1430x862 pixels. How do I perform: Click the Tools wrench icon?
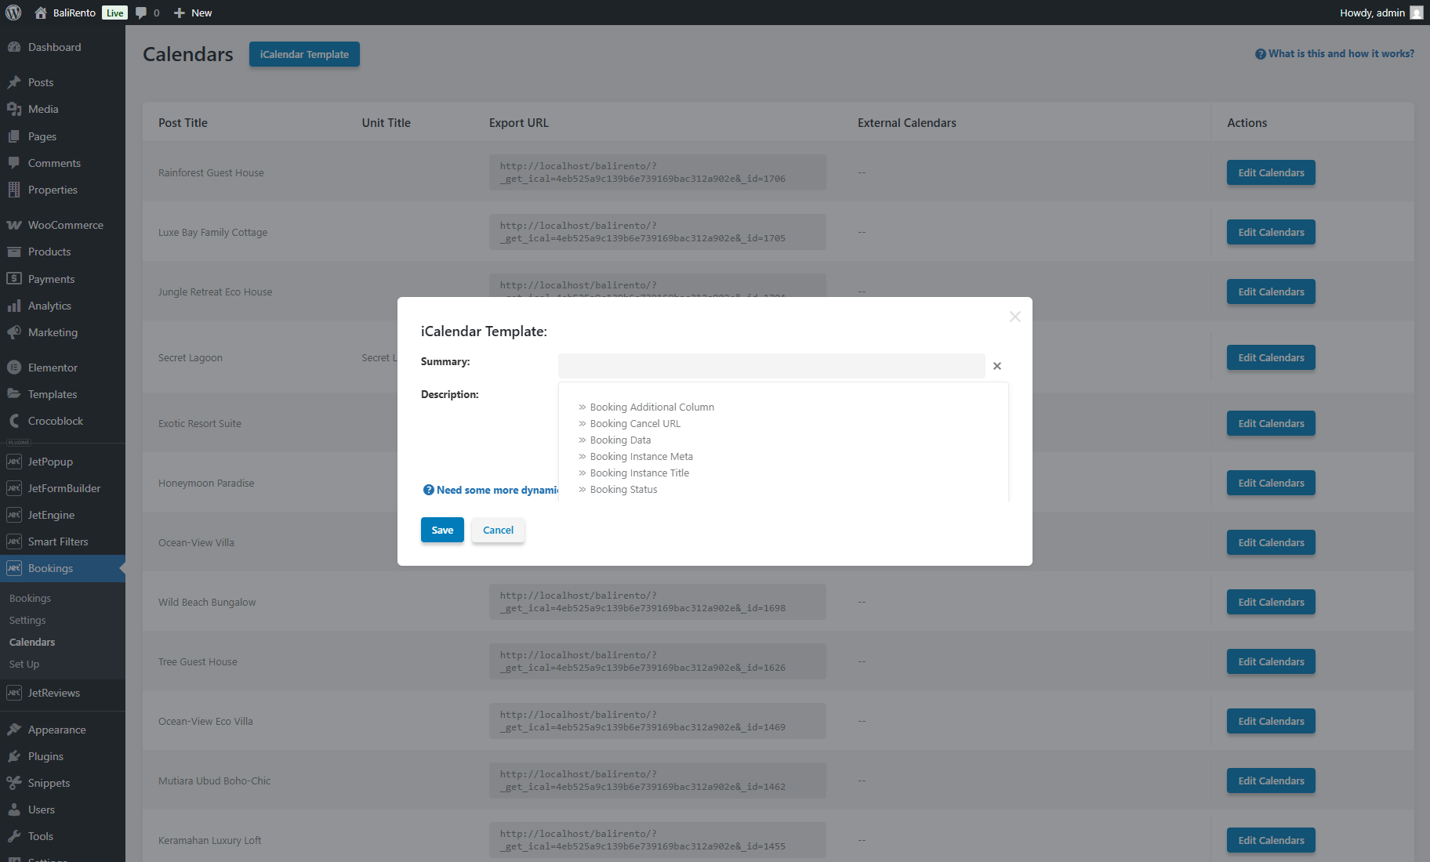point(14,836)
